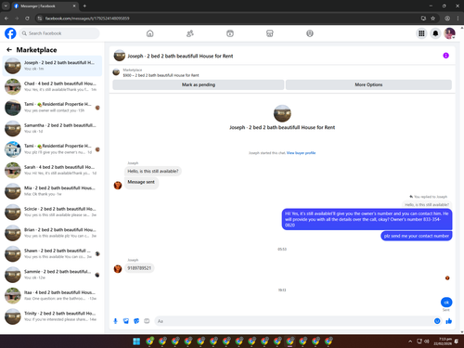Go to Home feed icon
Viewport: 464px width, 348px height.
click(x=149, y=33)
